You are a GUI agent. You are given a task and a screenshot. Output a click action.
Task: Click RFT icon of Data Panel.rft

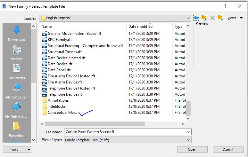point(45,70)
